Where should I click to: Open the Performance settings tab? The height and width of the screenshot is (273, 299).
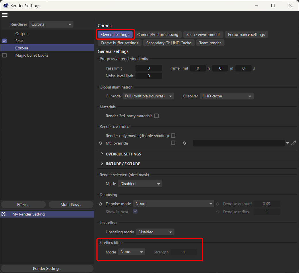[x=246, y=34]
